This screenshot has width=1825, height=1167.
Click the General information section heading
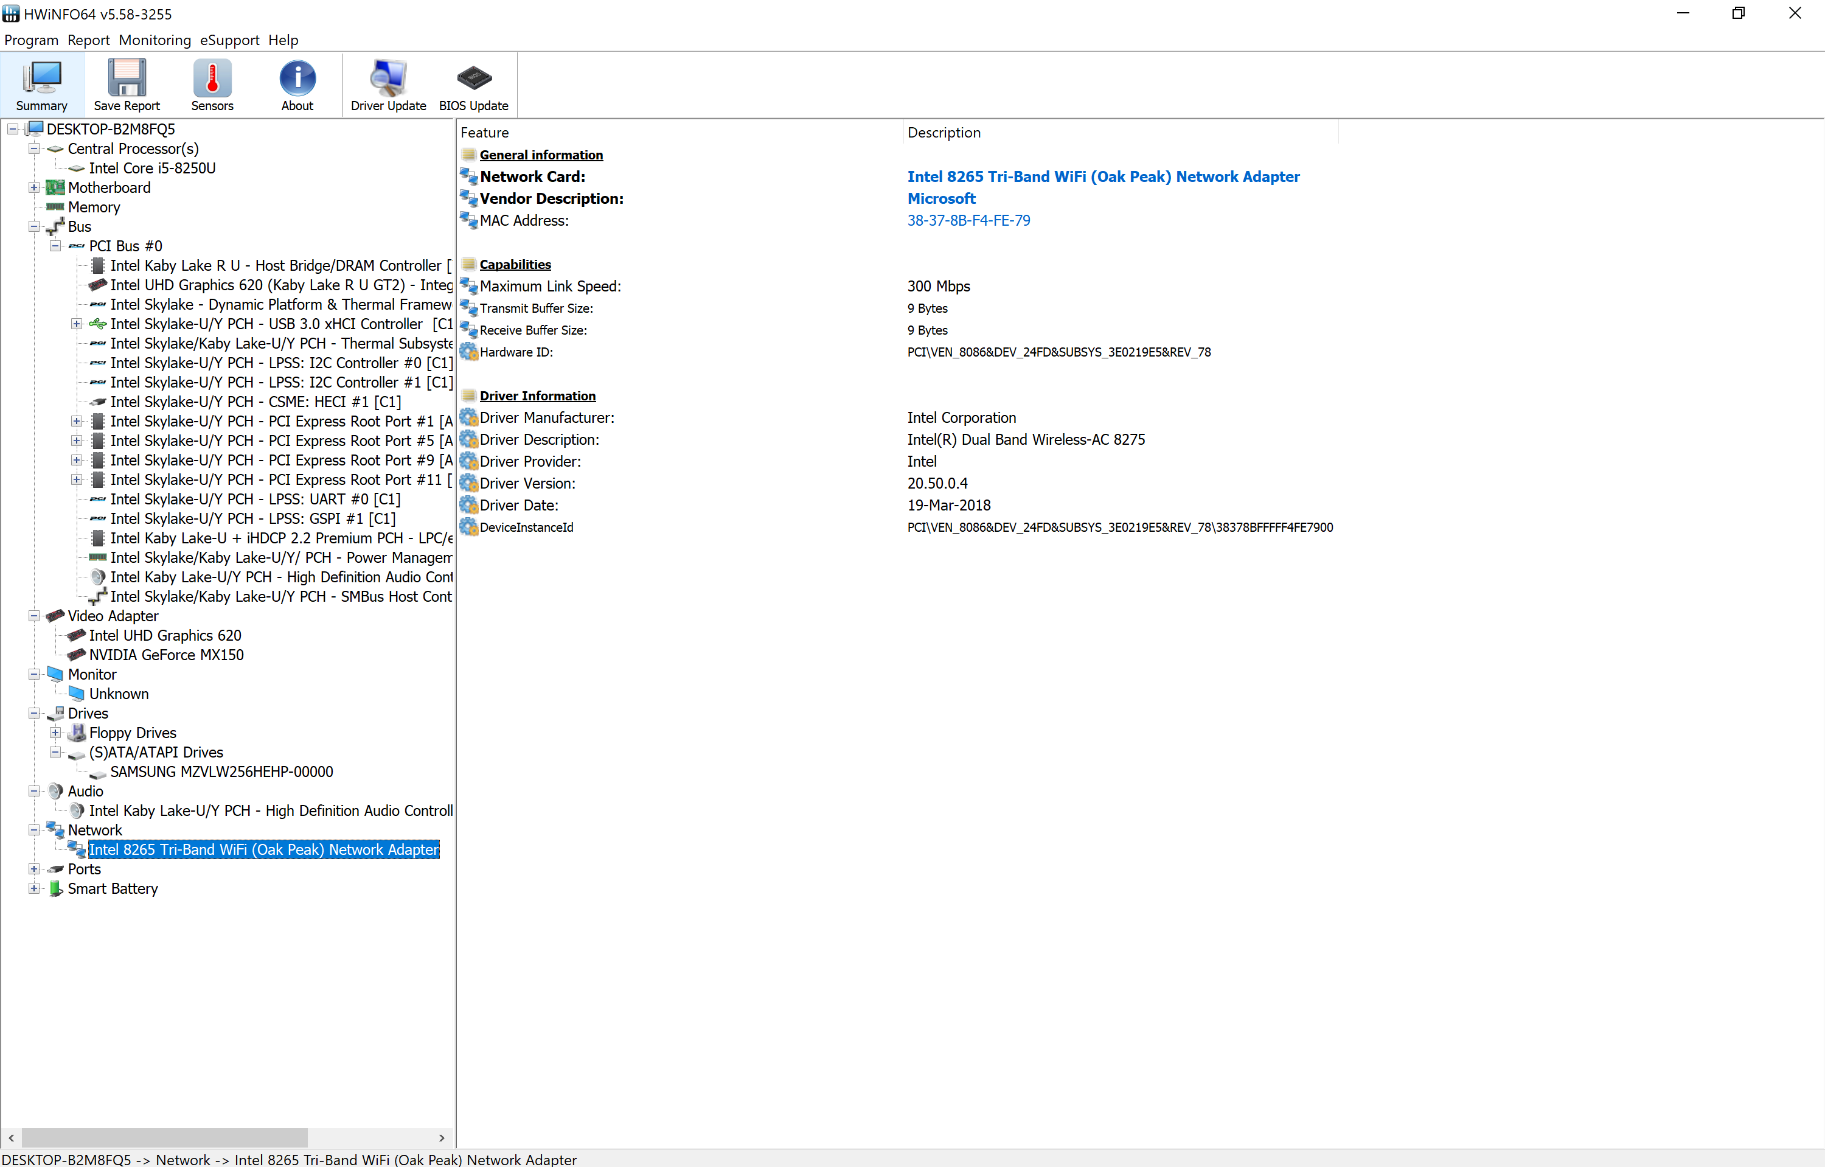tap(541, 155)
